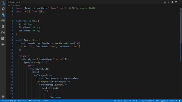Open the Docker whale view
Image resolution: width=182 pixels, height=102 pixels.
3,44
